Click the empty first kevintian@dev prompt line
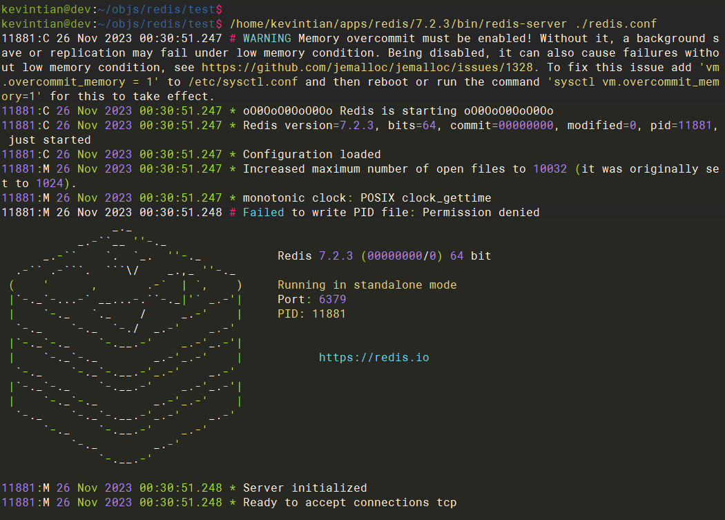This screenshot has height=520, width=725. pos(110,9)
